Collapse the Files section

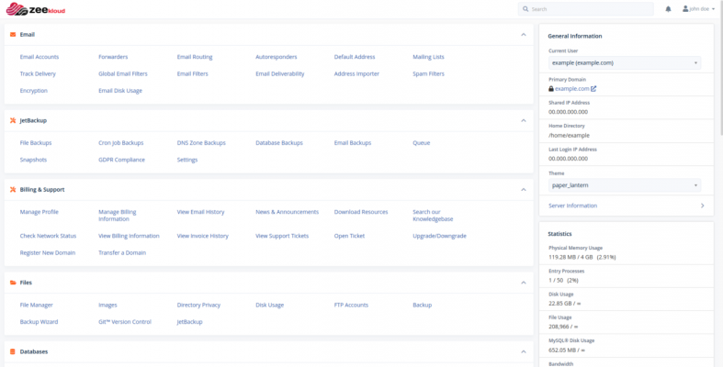point(523,283)
